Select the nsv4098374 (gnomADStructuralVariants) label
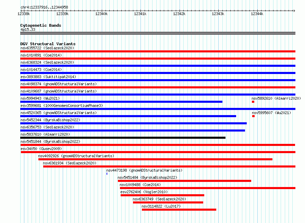This screenshot has width=305, height=223. (x=59, y=84)
